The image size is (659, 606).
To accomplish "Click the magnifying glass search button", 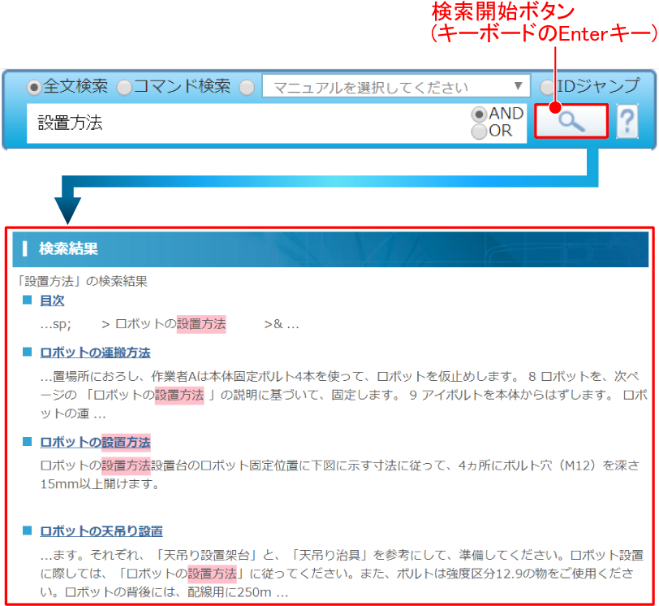I will point(570,122).
